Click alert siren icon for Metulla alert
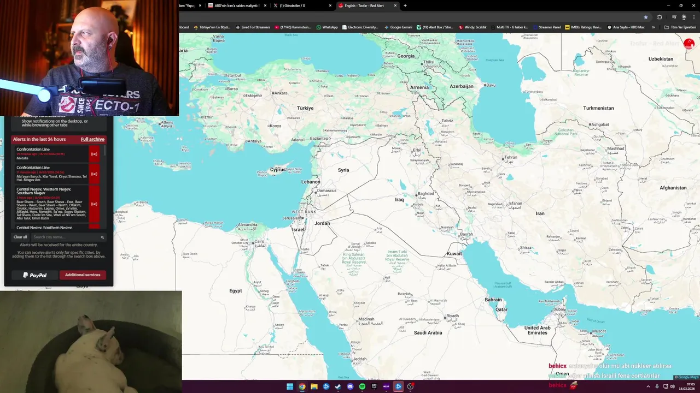Screen dimensions: 700x393 94,154
